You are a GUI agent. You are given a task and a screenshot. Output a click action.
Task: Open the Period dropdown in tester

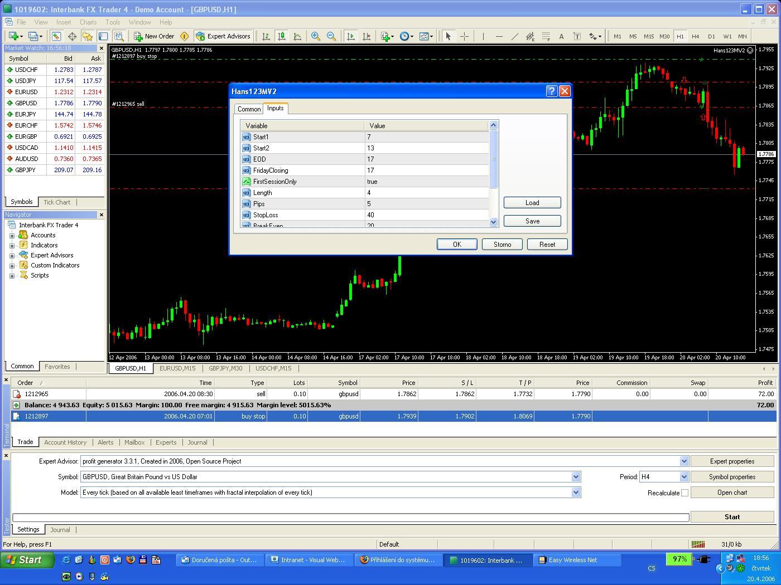pyautogui.click(x=683, y=477)
